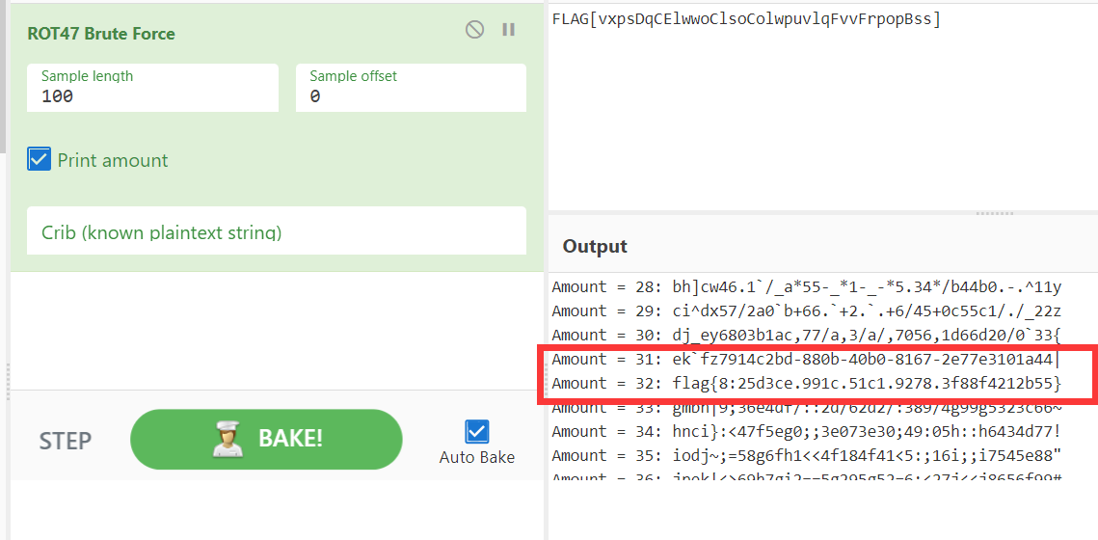Screen dimensions: 1098x540
Task: Set breakpoint using the pause icon
Action: coord(509,30)
